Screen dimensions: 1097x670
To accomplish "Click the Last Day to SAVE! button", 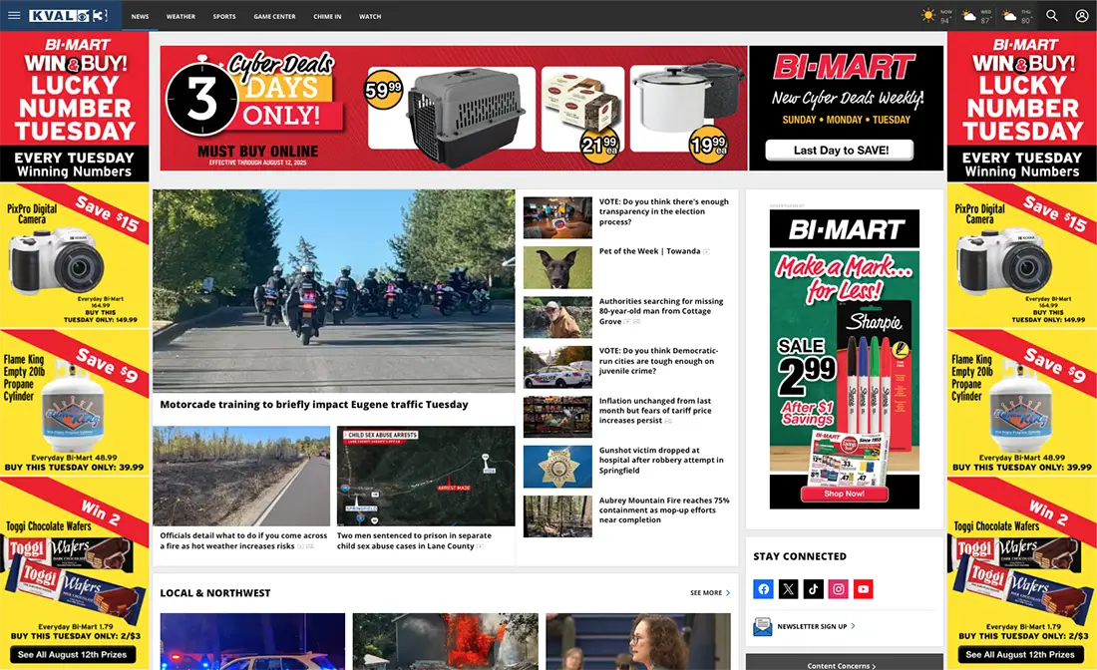I will click(840, 150).
